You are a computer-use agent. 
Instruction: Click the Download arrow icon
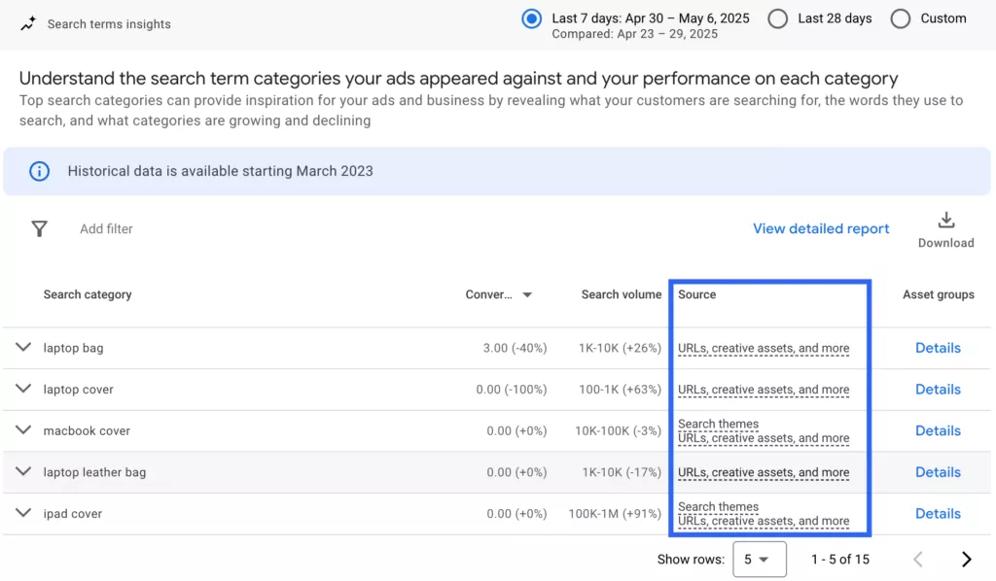click(x=945, y=221)
